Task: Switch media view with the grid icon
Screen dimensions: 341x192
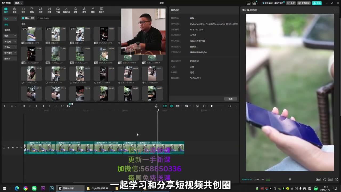Action: 33,18
